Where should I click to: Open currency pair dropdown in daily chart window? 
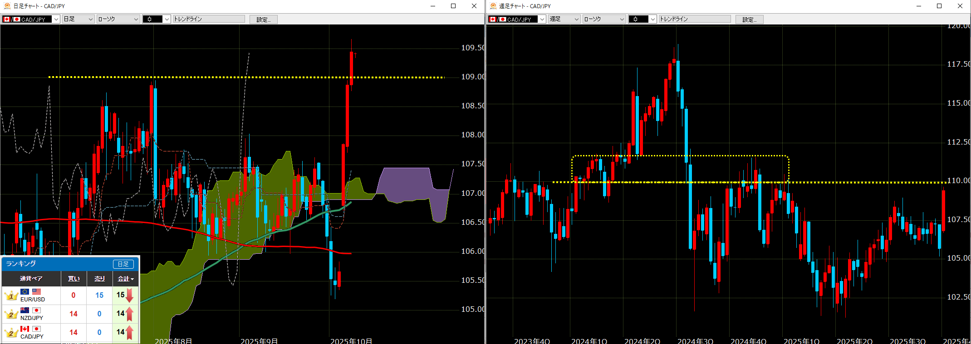pyautogui.click(x=30, y=19)
